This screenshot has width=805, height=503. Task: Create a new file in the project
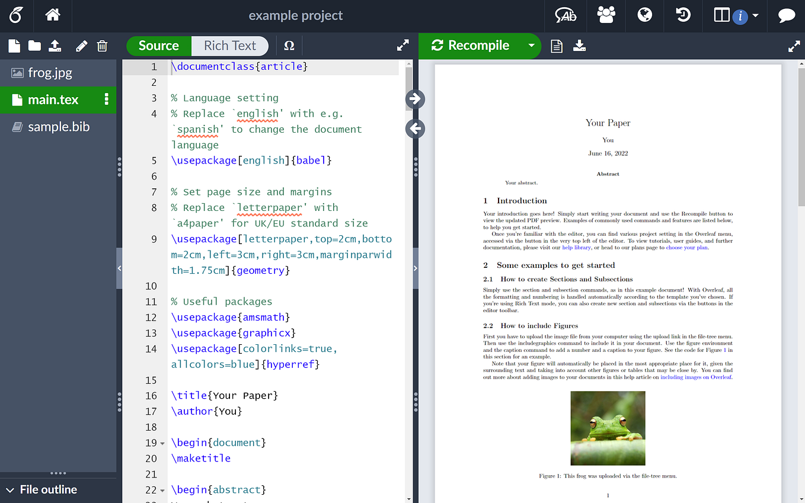[x=14, y=46]
